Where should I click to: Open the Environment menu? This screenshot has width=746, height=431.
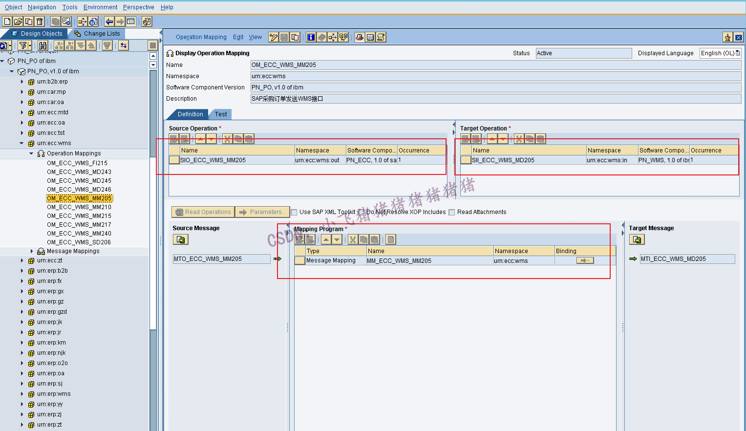[x=100, y=7]
